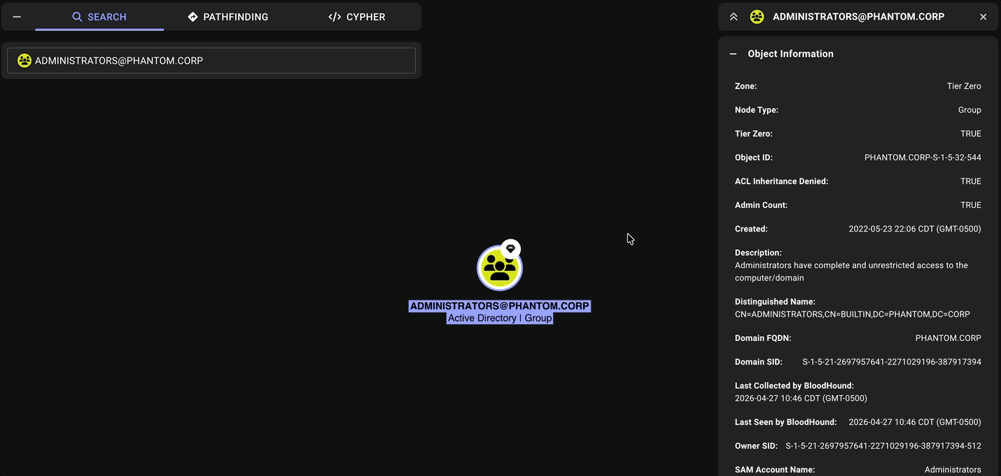This screenshot has width=1001, height=476.
Task: Click the Zone: field label
Action: pos(745,86)
